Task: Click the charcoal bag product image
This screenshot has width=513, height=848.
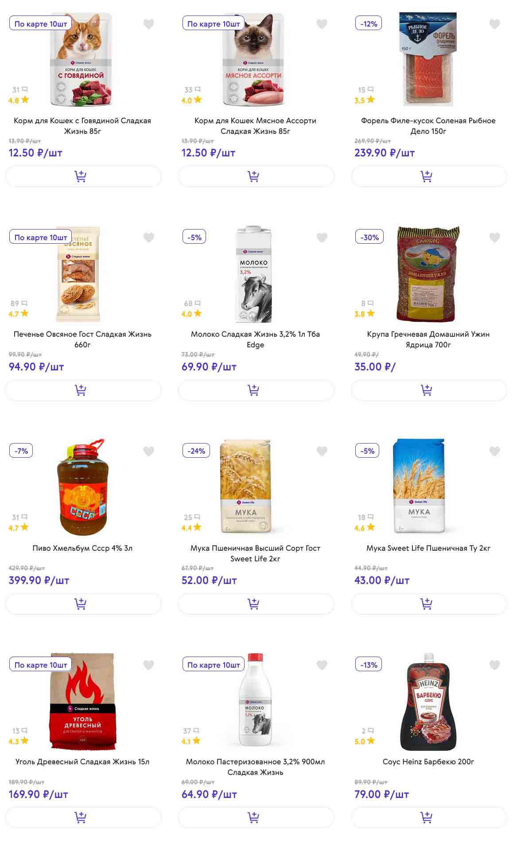Action: (x=83, y=701)
